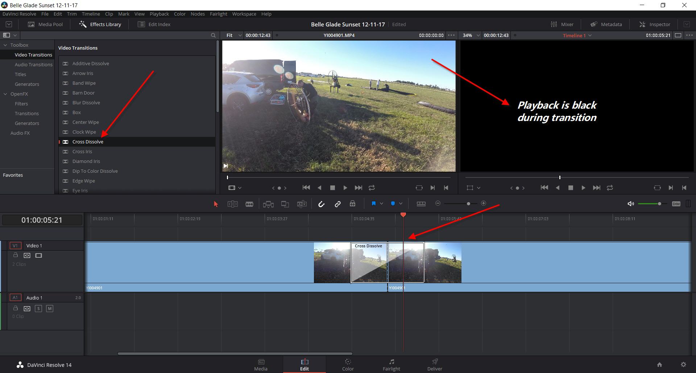This screenshot has width=696, height=373.
Task: Open the Trim menu
Action: (x=72, y=14)
